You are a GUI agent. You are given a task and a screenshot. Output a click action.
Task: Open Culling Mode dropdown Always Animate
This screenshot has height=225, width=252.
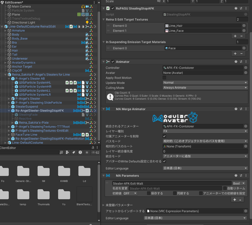tap(205, 88)
